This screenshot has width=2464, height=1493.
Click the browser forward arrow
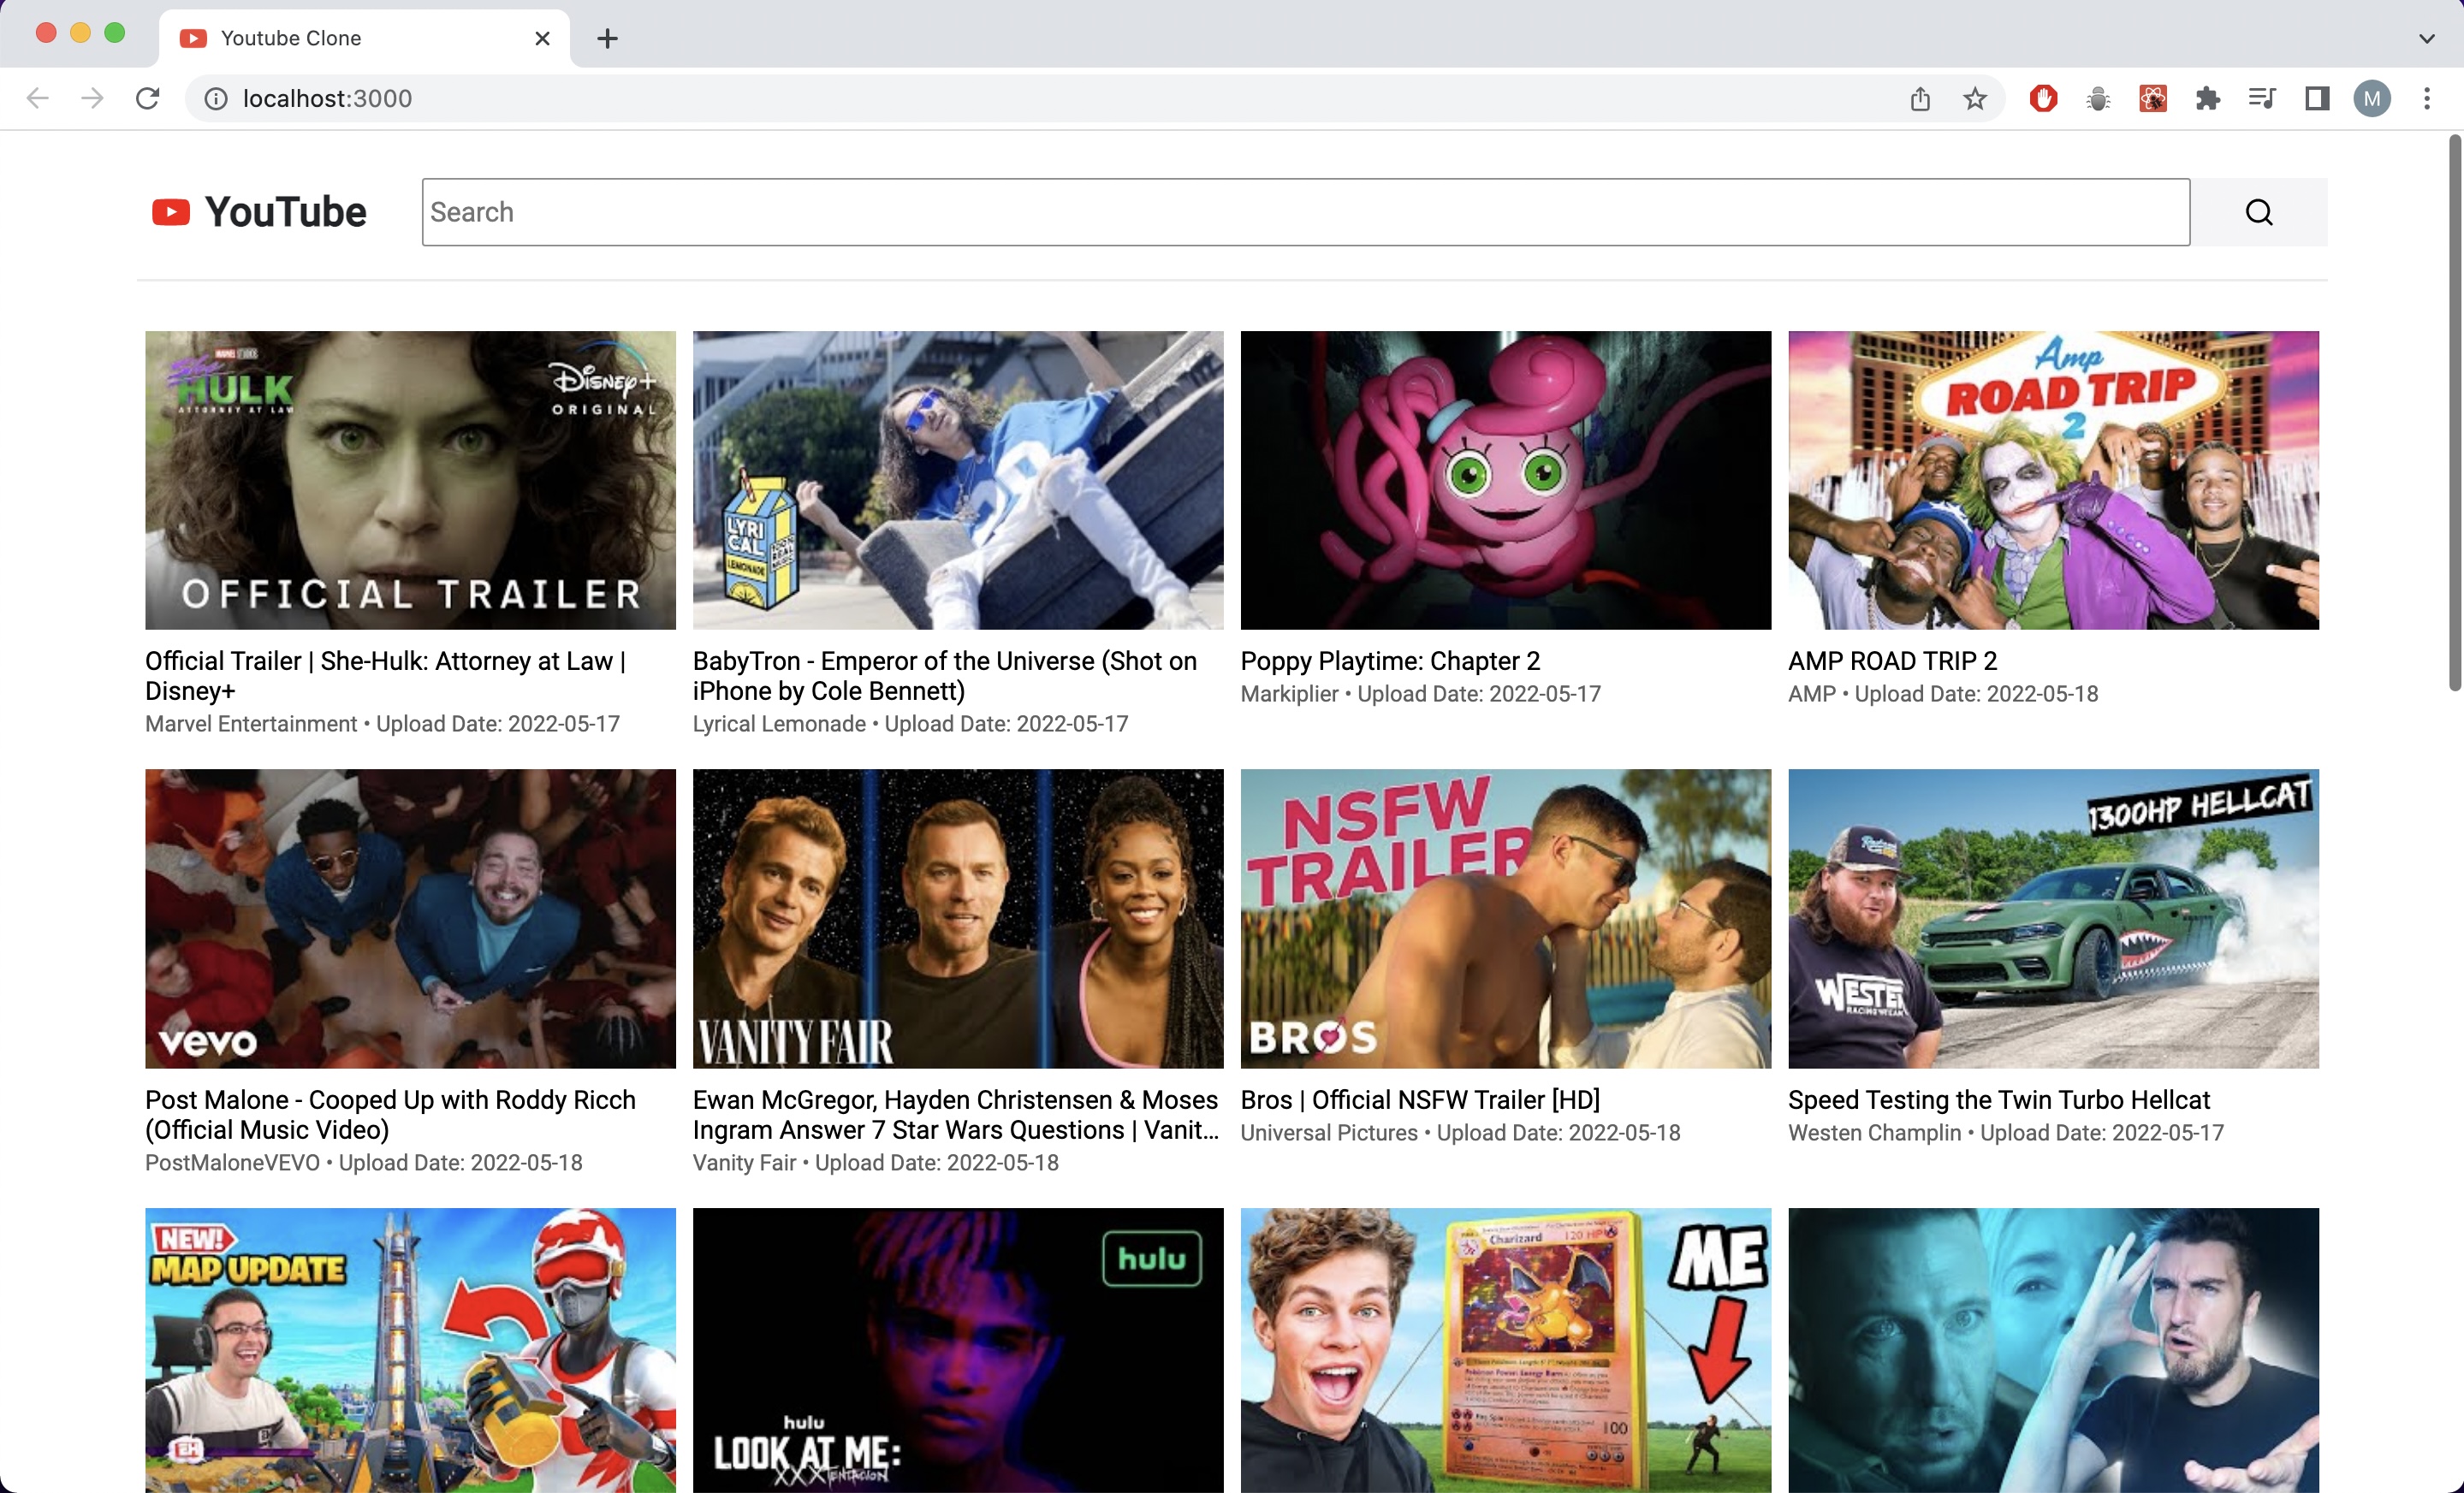tap(92, 98)
